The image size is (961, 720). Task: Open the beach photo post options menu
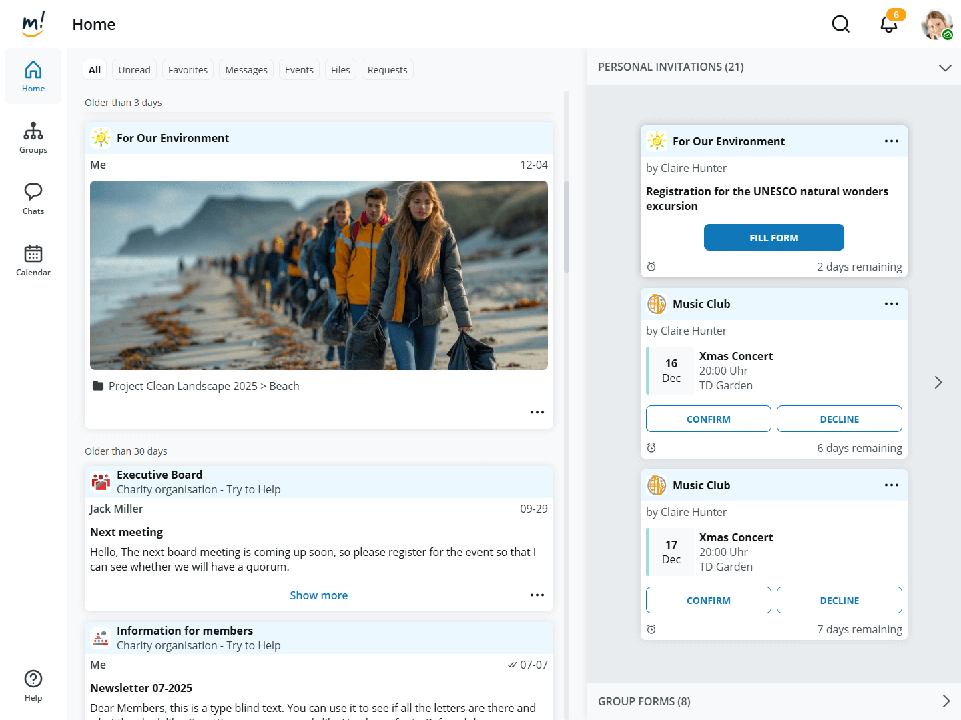point(537,413)
